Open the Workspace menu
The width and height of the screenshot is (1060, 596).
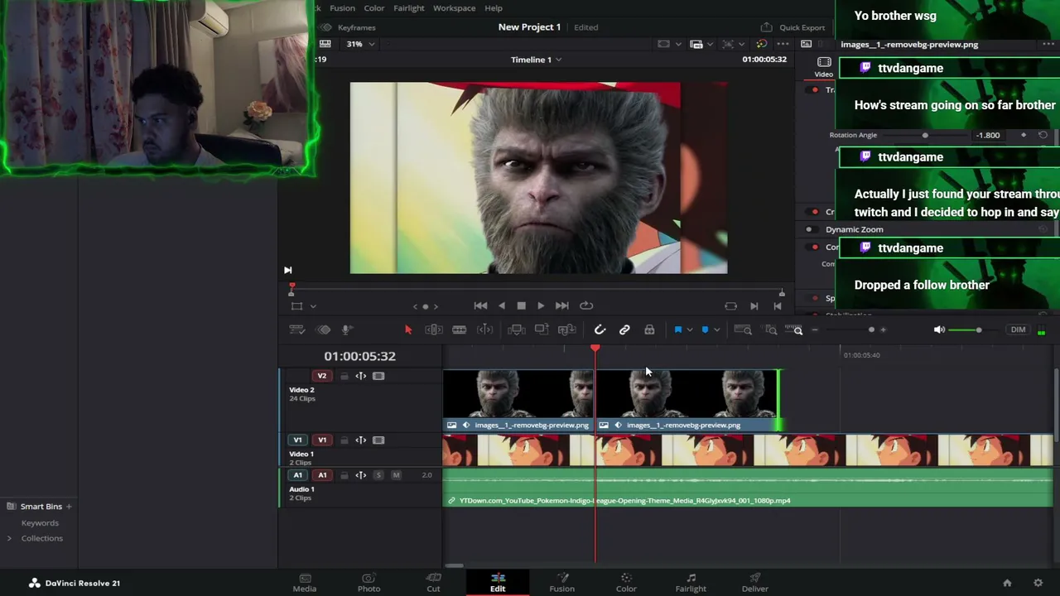tap(454, 8)
